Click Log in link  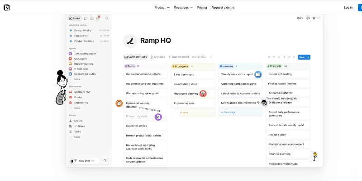(348, 8)
